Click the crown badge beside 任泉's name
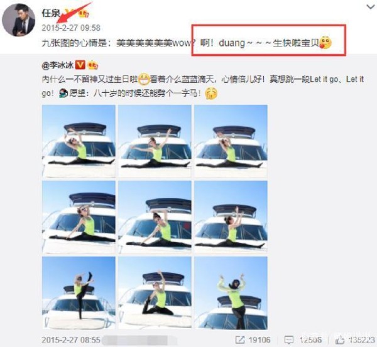Screen dimensions: 377x347 84,13
